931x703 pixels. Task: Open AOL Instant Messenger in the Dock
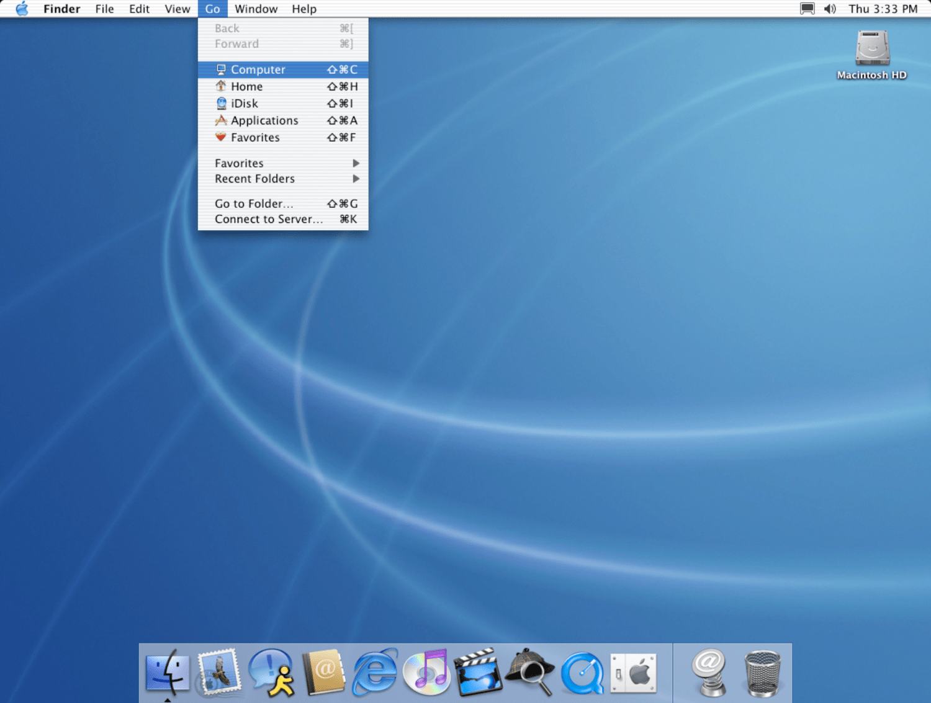pyautogui.click(x=271, y=673)
